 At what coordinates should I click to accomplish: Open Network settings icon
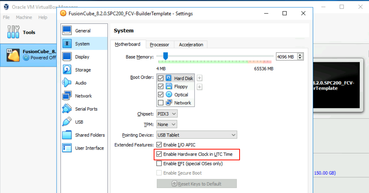pyautogui.click(x=67, y=96)
